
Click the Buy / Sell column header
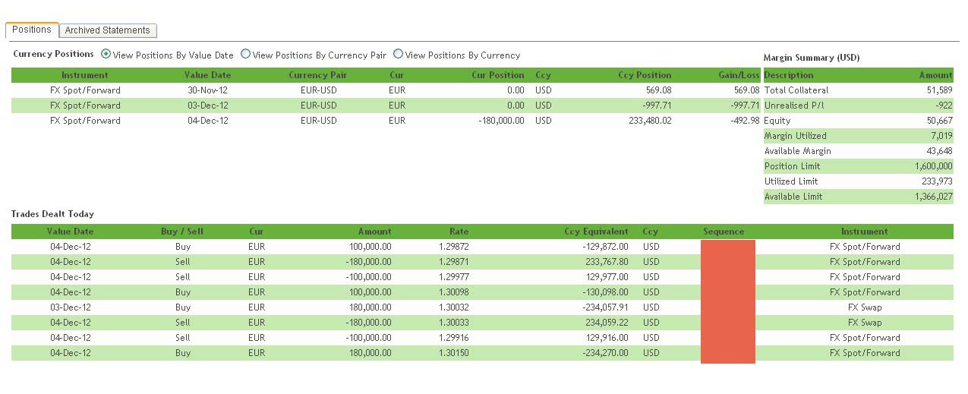(x=182, y=232)
